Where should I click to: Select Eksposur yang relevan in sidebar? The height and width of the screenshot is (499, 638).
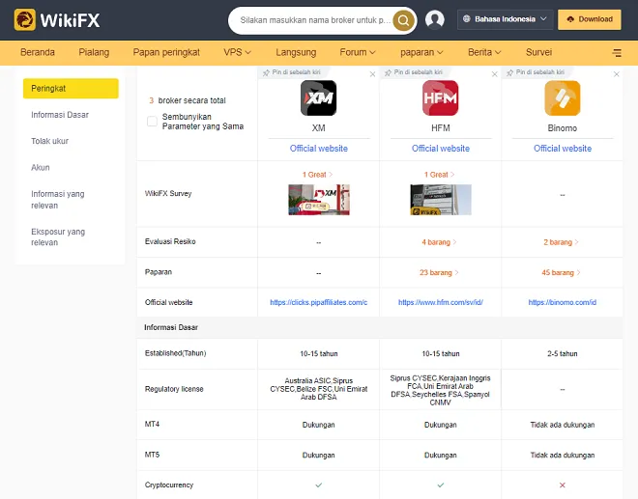[58, 236]
